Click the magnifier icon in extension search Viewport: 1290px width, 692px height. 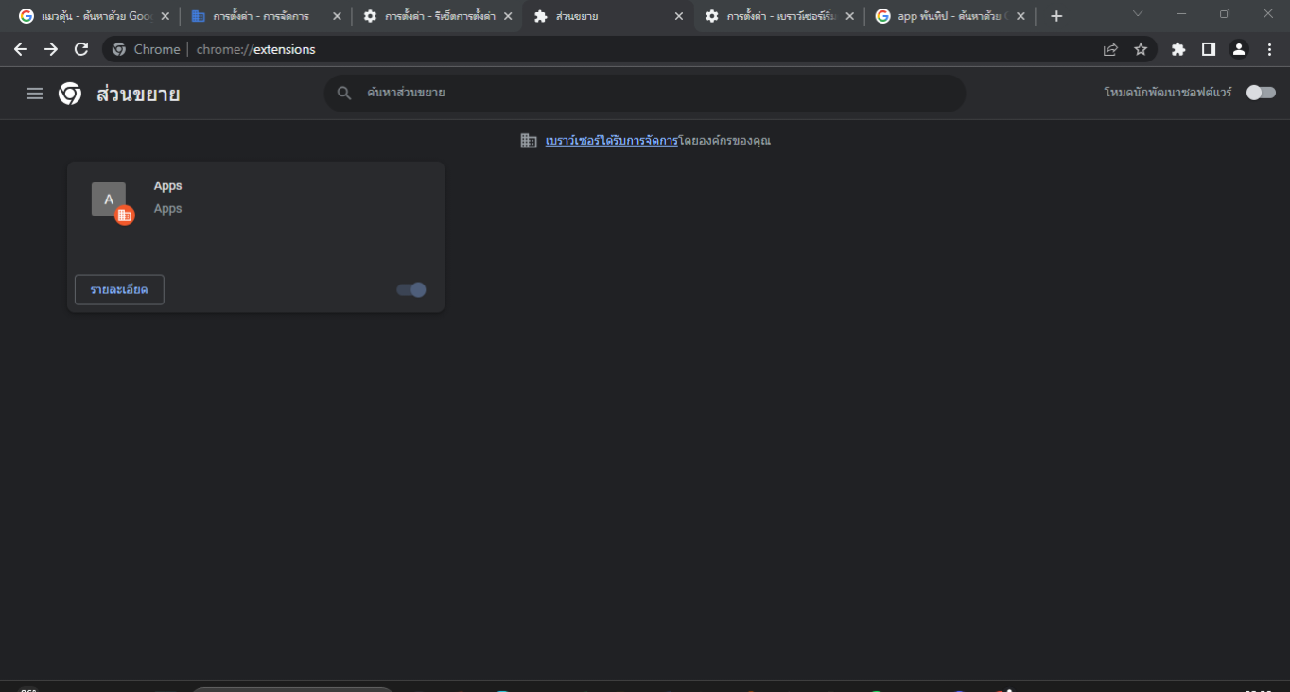pos(345,94)
